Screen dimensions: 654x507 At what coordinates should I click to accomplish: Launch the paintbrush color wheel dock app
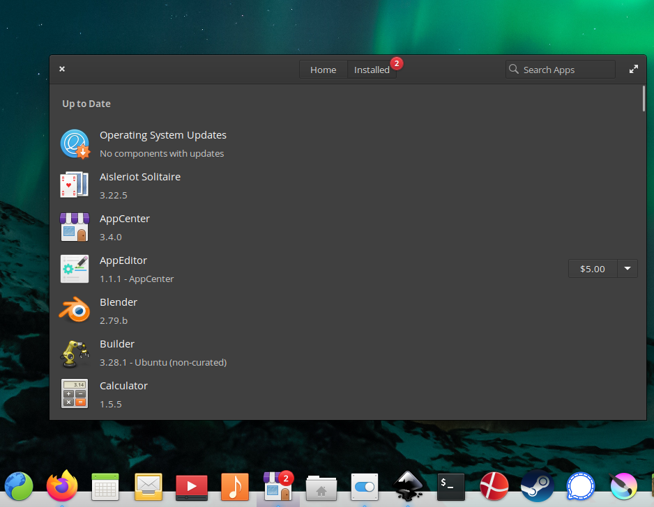point(623,486)
